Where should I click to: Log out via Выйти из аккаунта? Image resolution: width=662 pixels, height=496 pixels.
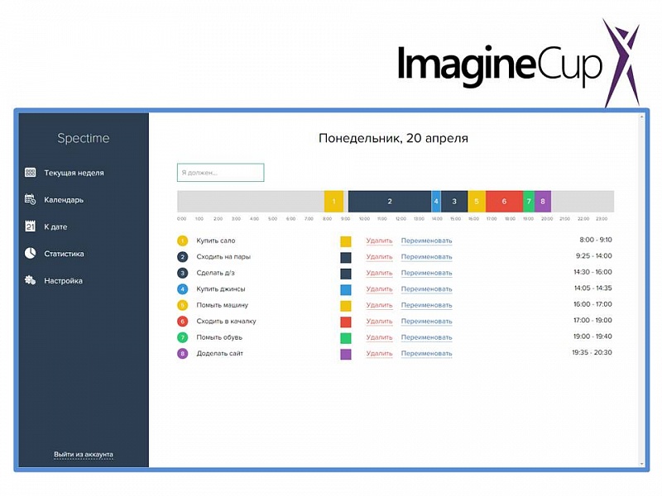pos(84,455)
